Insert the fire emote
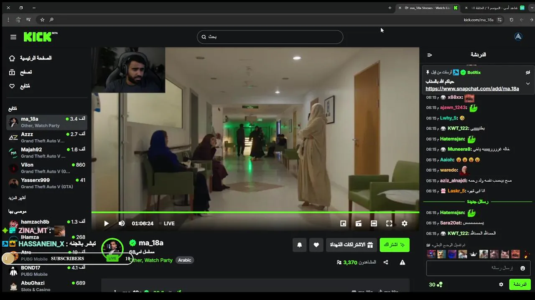 tap(527, 254)
